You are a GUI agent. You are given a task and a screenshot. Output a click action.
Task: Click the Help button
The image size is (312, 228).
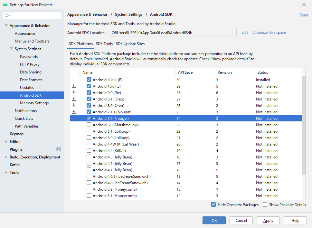pyautogui.click(x=295, y=220)
